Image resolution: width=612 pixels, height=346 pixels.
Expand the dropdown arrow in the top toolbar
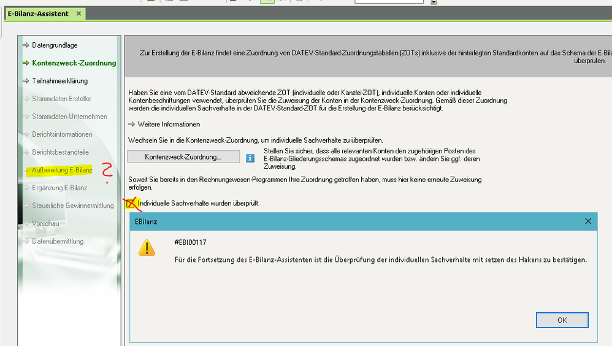point(434,2)
